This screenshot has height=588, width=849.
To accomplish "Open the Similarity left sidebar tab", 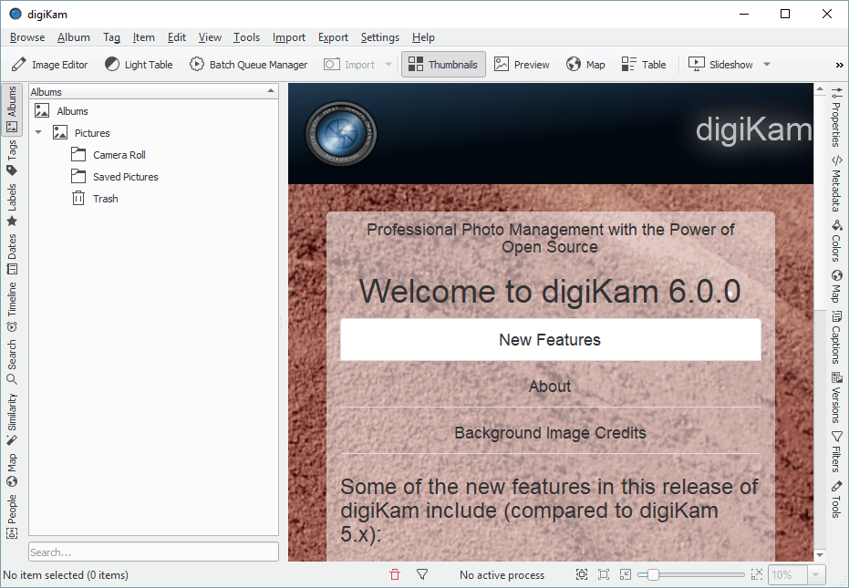I will 12,419.
